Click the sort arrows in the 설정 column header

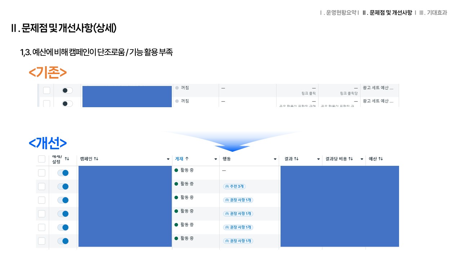[67, 159]
